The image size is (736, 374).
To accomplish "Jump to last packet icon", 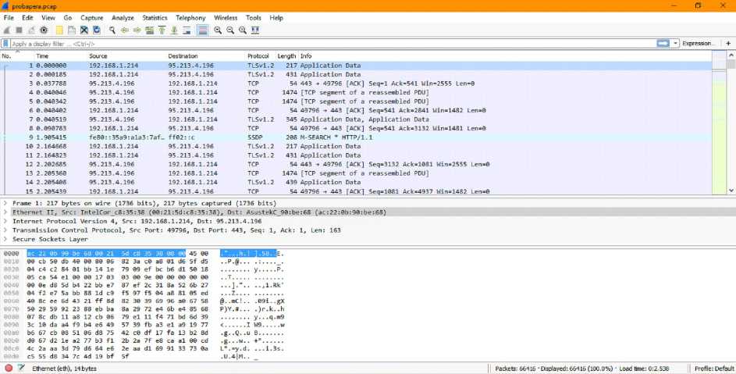I will [174, 30].
